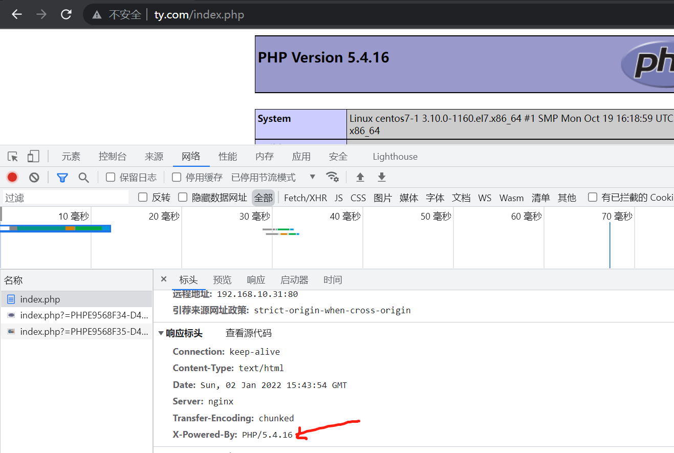
Task: Filter requests by 图片
Action: click(x=383, y=198)
